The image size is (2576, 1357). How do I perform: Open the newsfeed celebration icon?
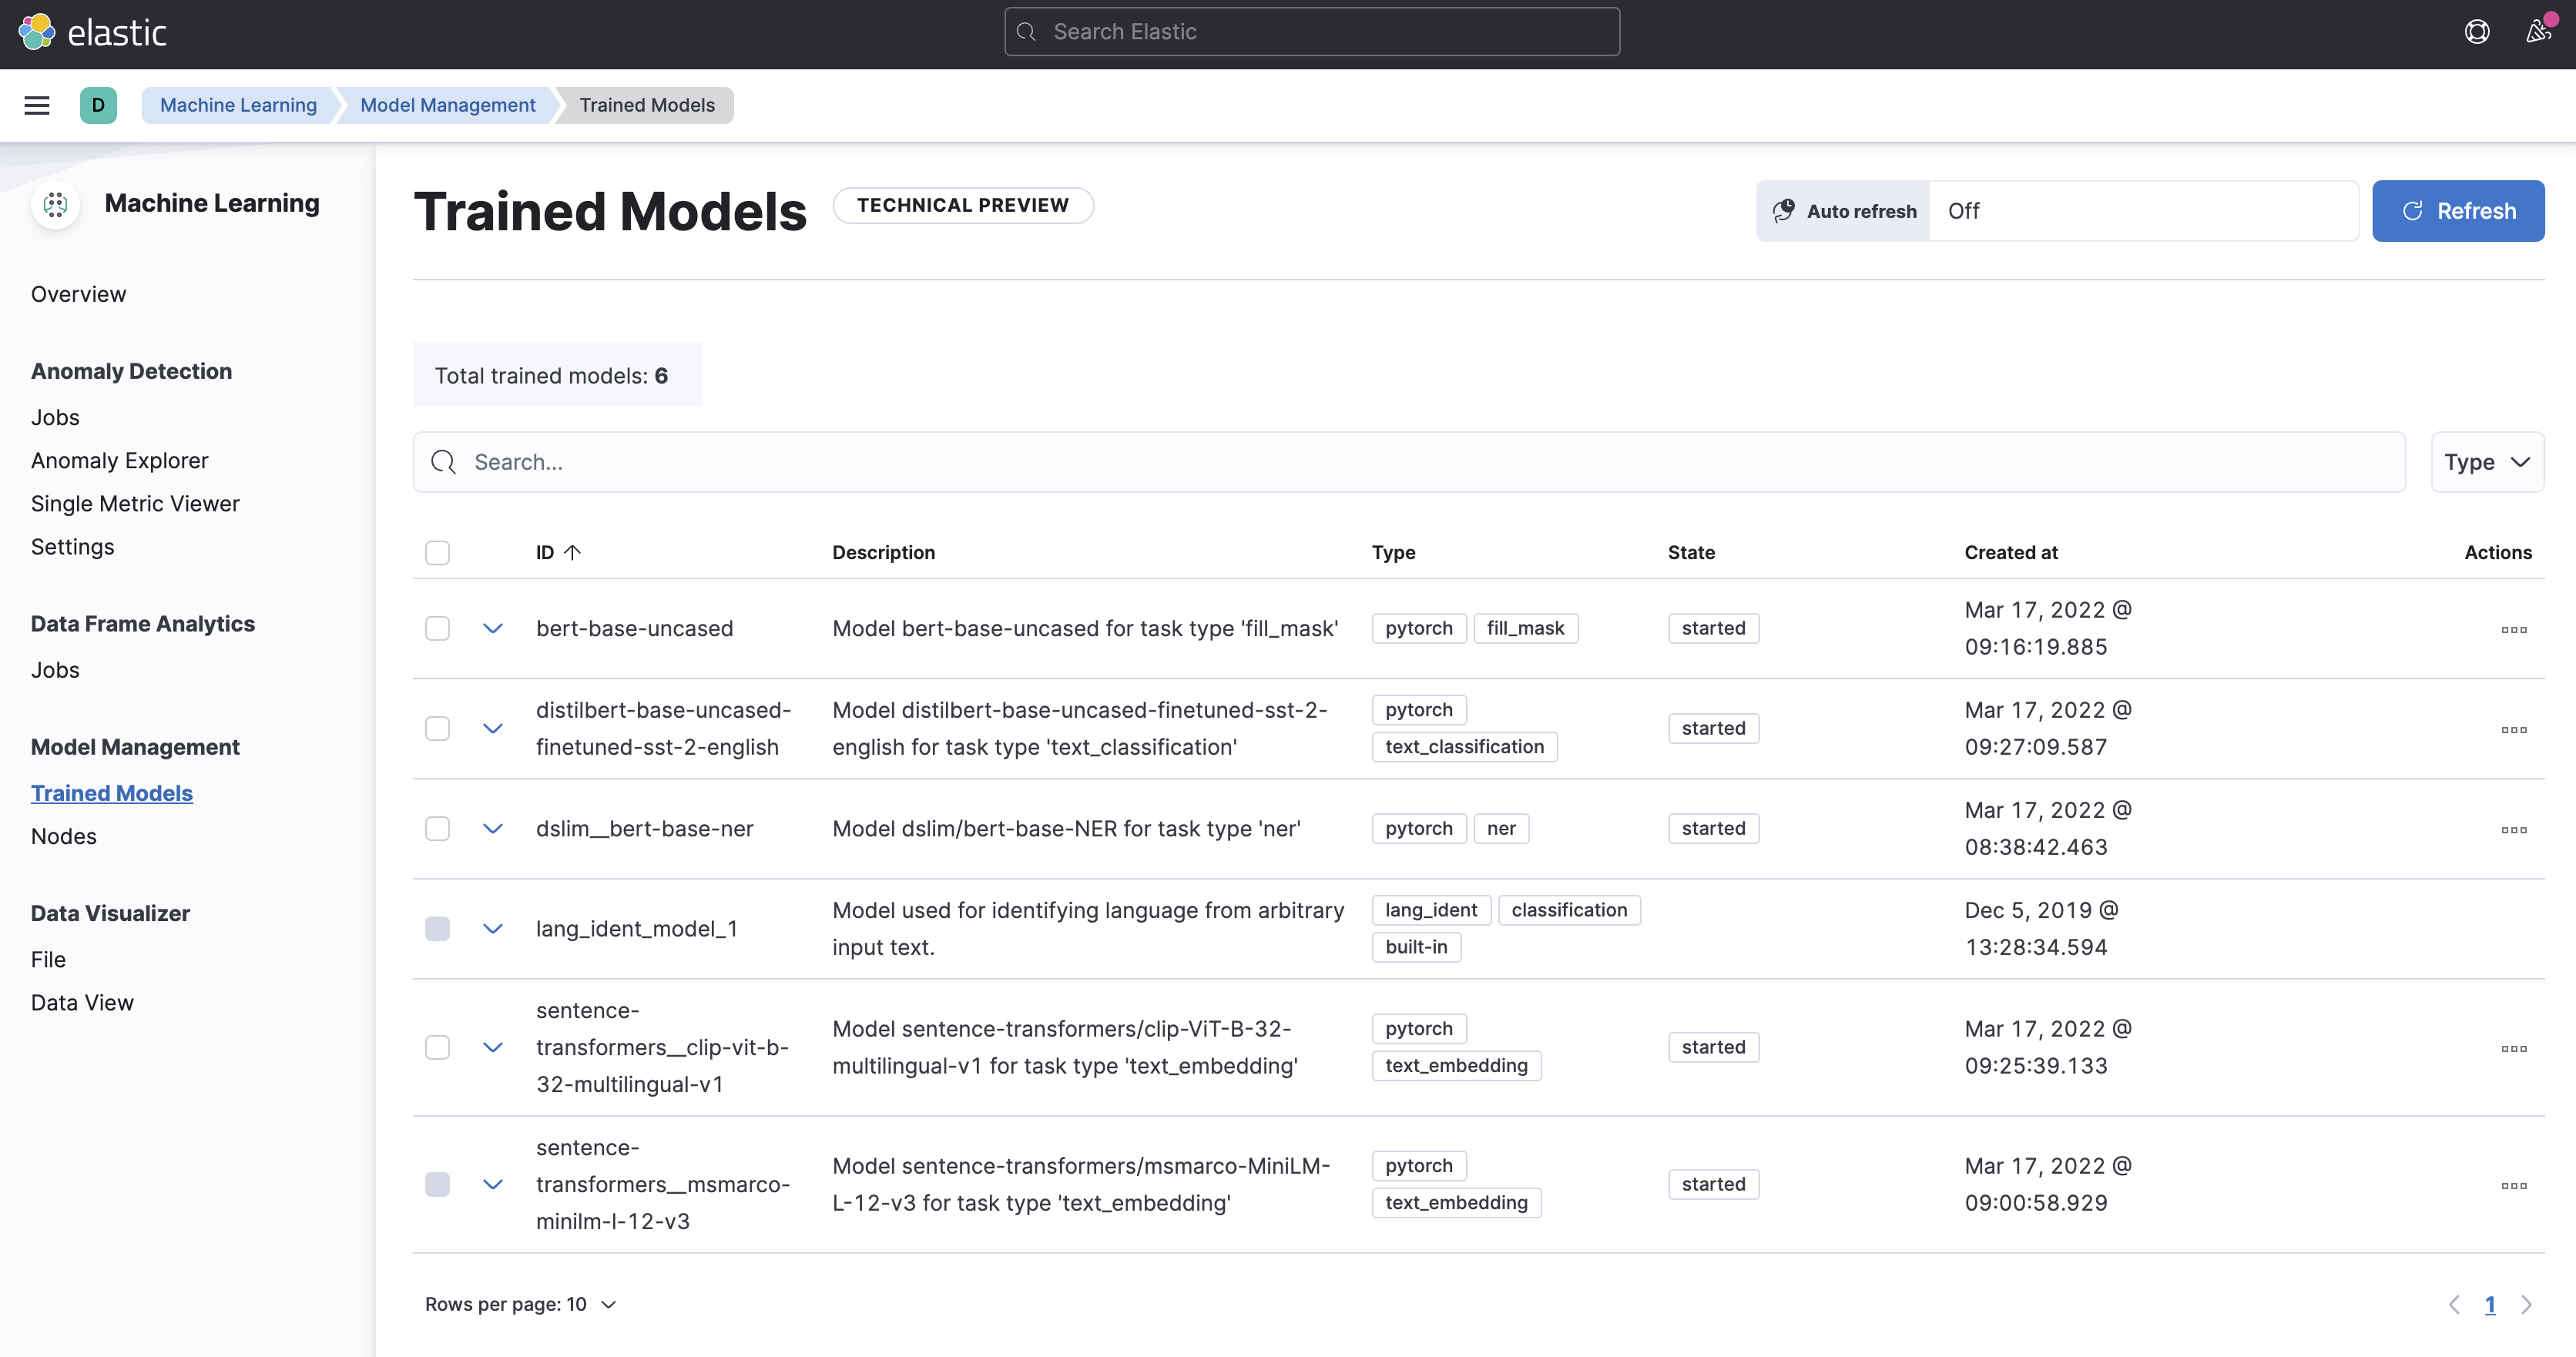(2538, 32)
